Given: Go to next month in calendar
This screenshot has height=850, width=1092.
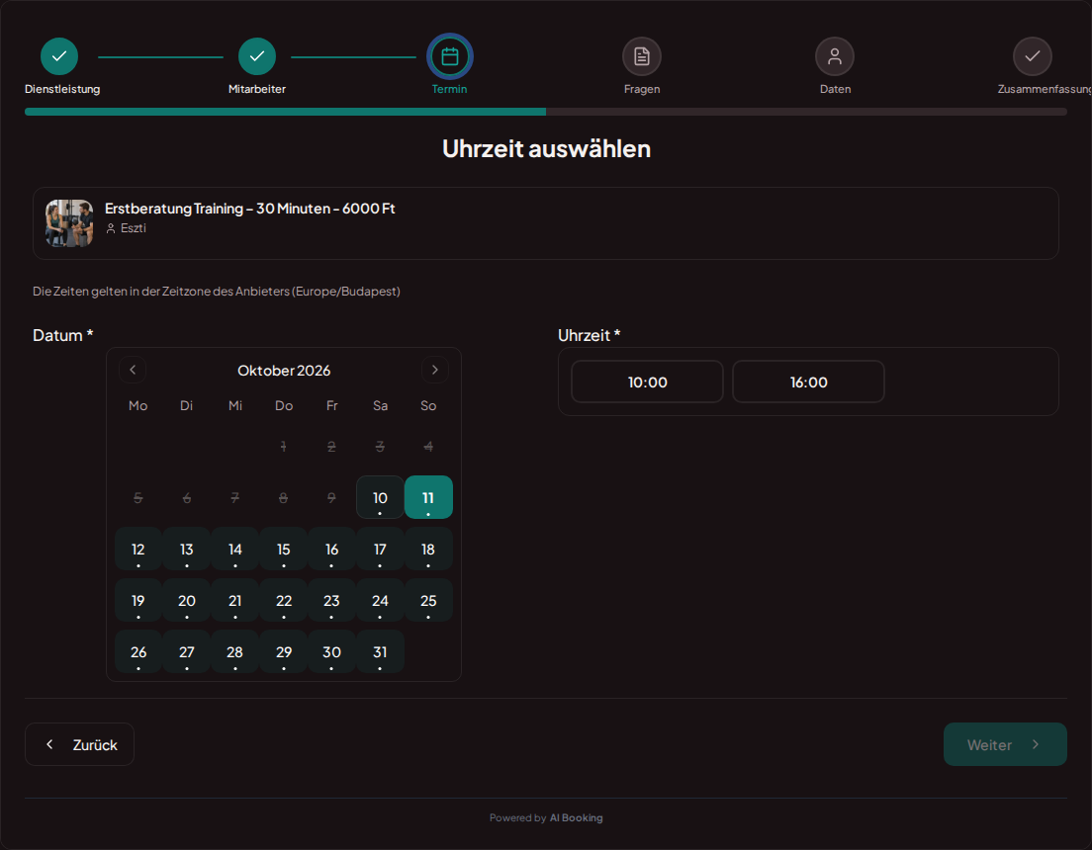Looking at the screenshot, I should click(434, 370).
